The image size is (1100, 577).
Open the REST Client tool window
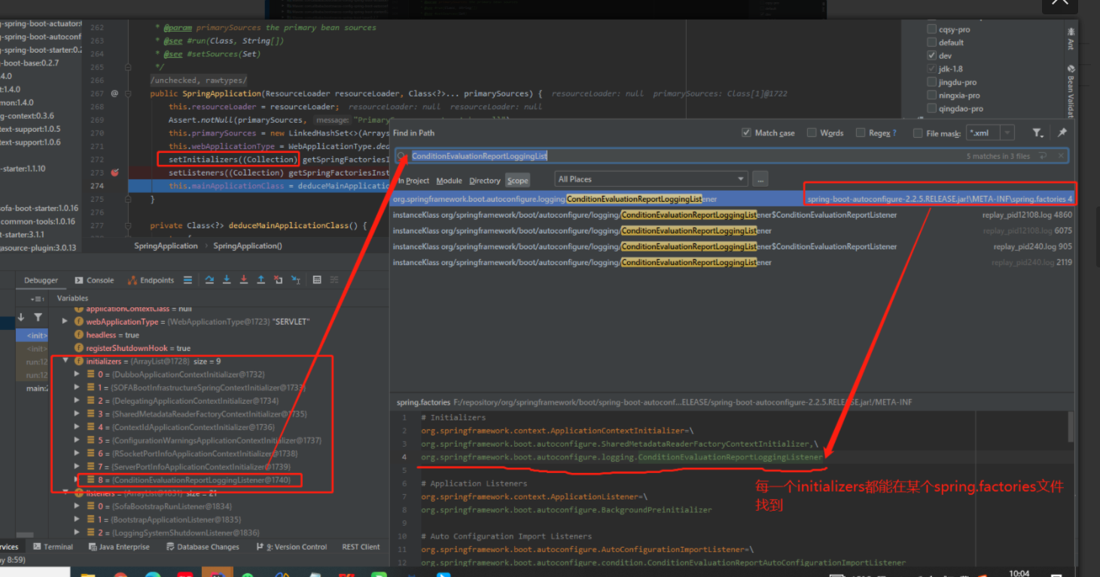361,547
